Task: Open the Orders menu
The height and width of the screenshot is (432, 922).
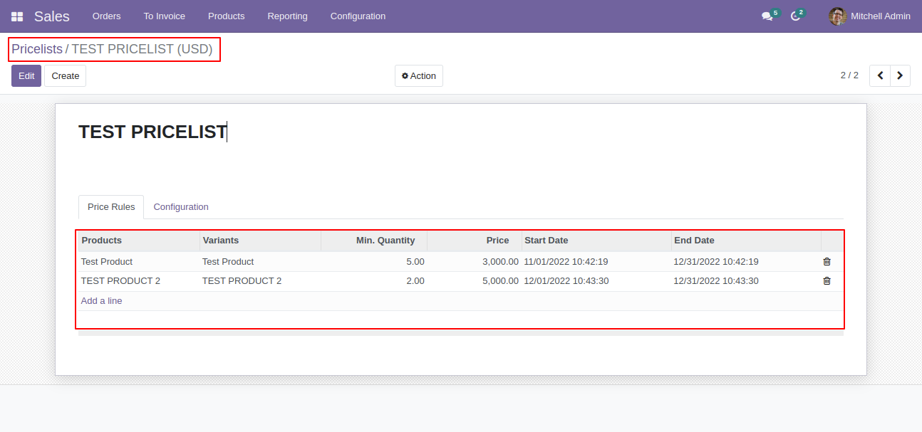Action: [106, 16]
